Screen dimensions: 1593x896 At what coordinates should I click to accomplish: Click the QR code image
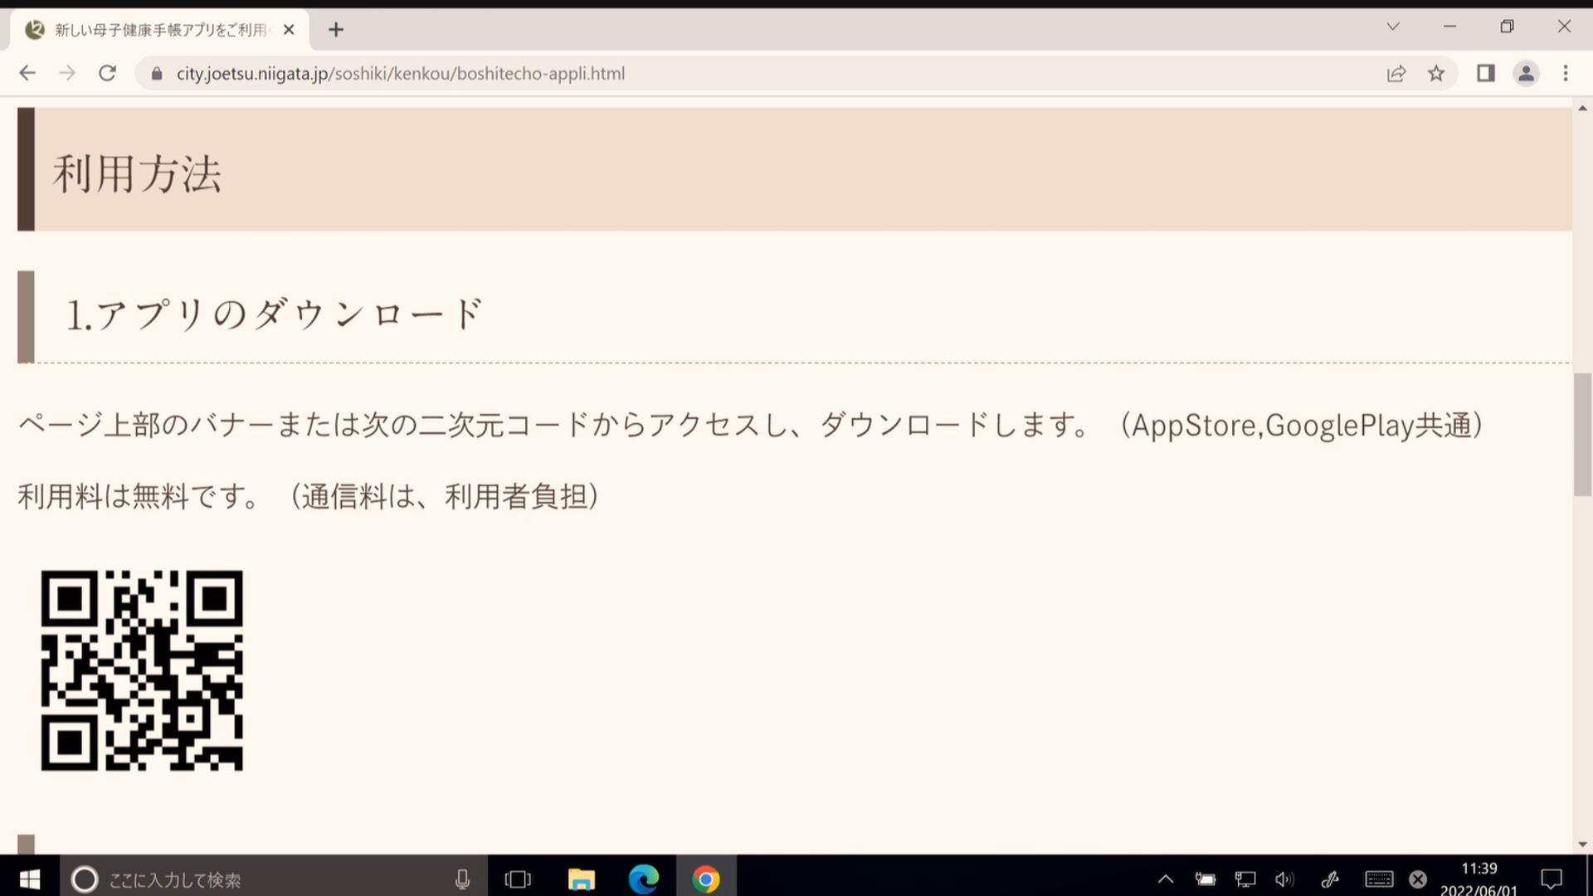142,670
